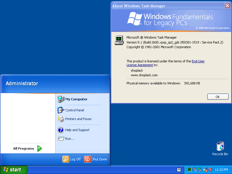Screen dimensions: 232x174
Task: Click the Copyright 1981-2001 Microsoft Corporation line
Action: point(159,47)
